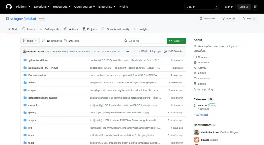Expand the main branch selector
Image resolution: width=264 pixels, height=145 pixels.
30,41
